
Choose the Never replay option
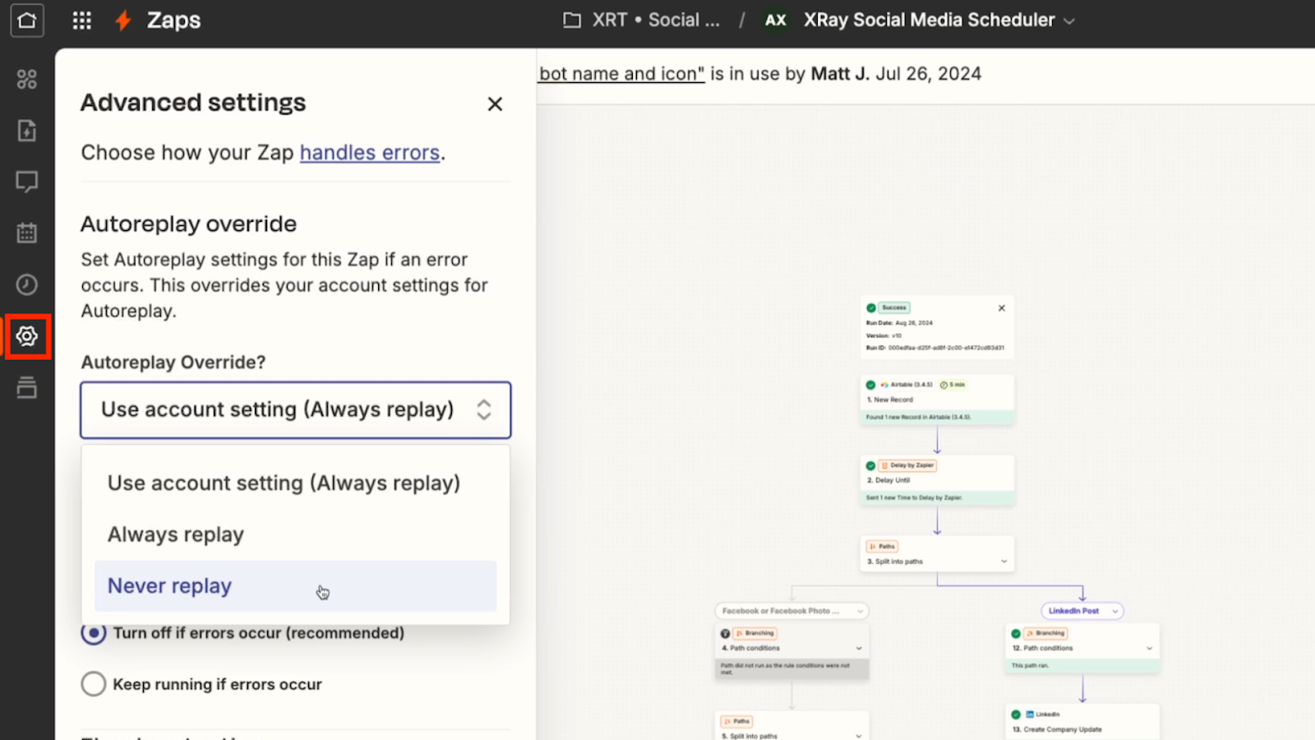tap(296, 586)
